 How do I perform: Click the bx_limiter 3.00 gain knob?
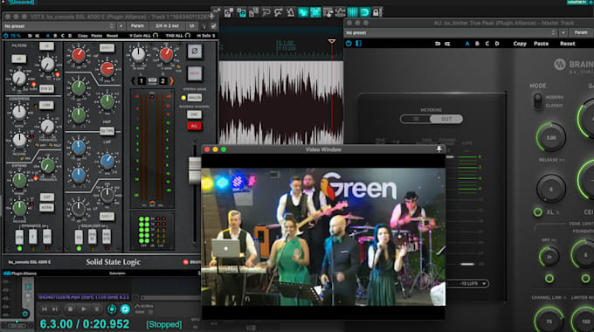pyautogui.click(x=551, y=137)
